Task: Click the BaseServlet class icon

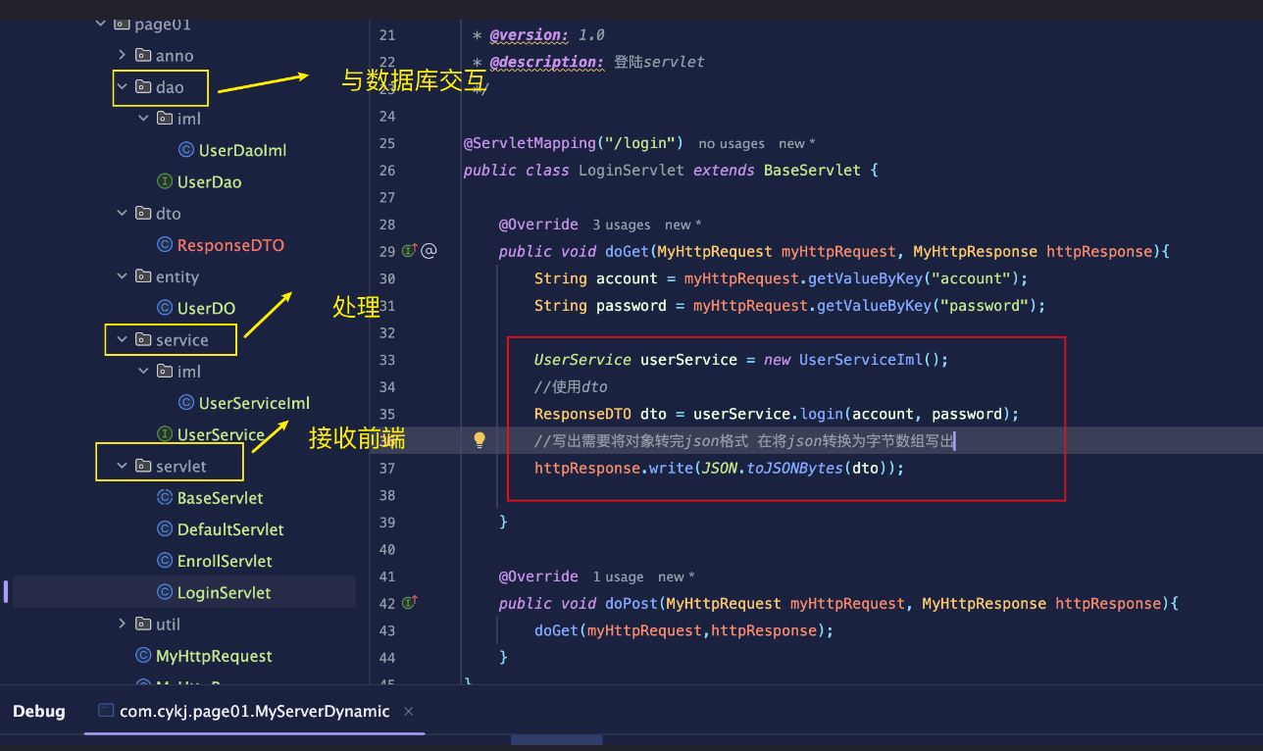Action: coord(165,497)
